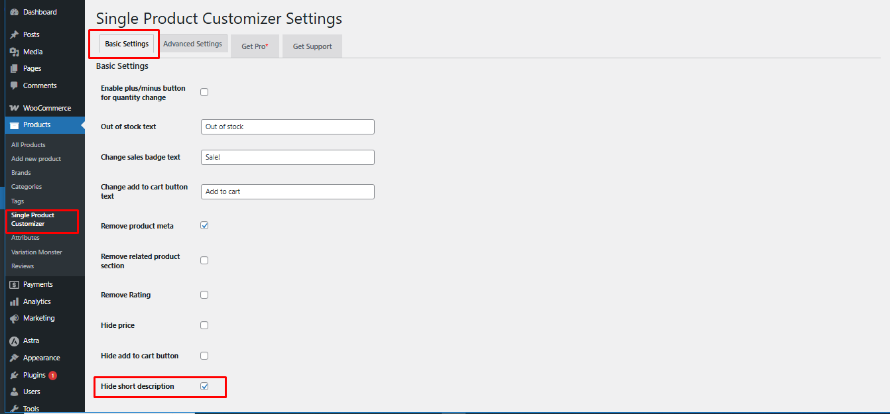
Task: Switch to the Advanced Settings tab
Action: 192,44
